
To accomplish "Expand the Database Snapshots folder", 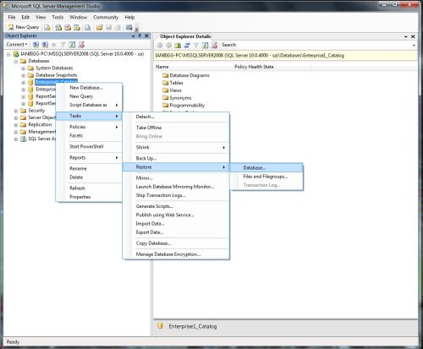I will click(24, 75).
